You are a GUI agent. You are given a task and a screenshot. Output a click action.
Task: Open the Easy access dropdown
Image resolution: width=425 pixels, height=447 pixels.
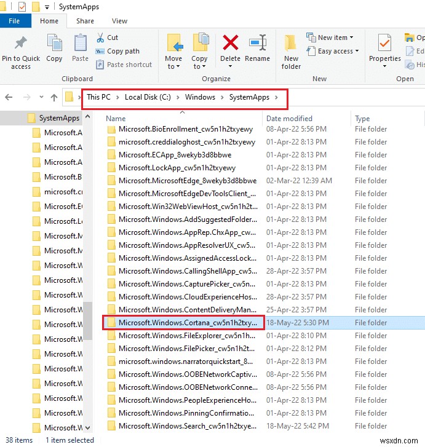click(333, 51)
